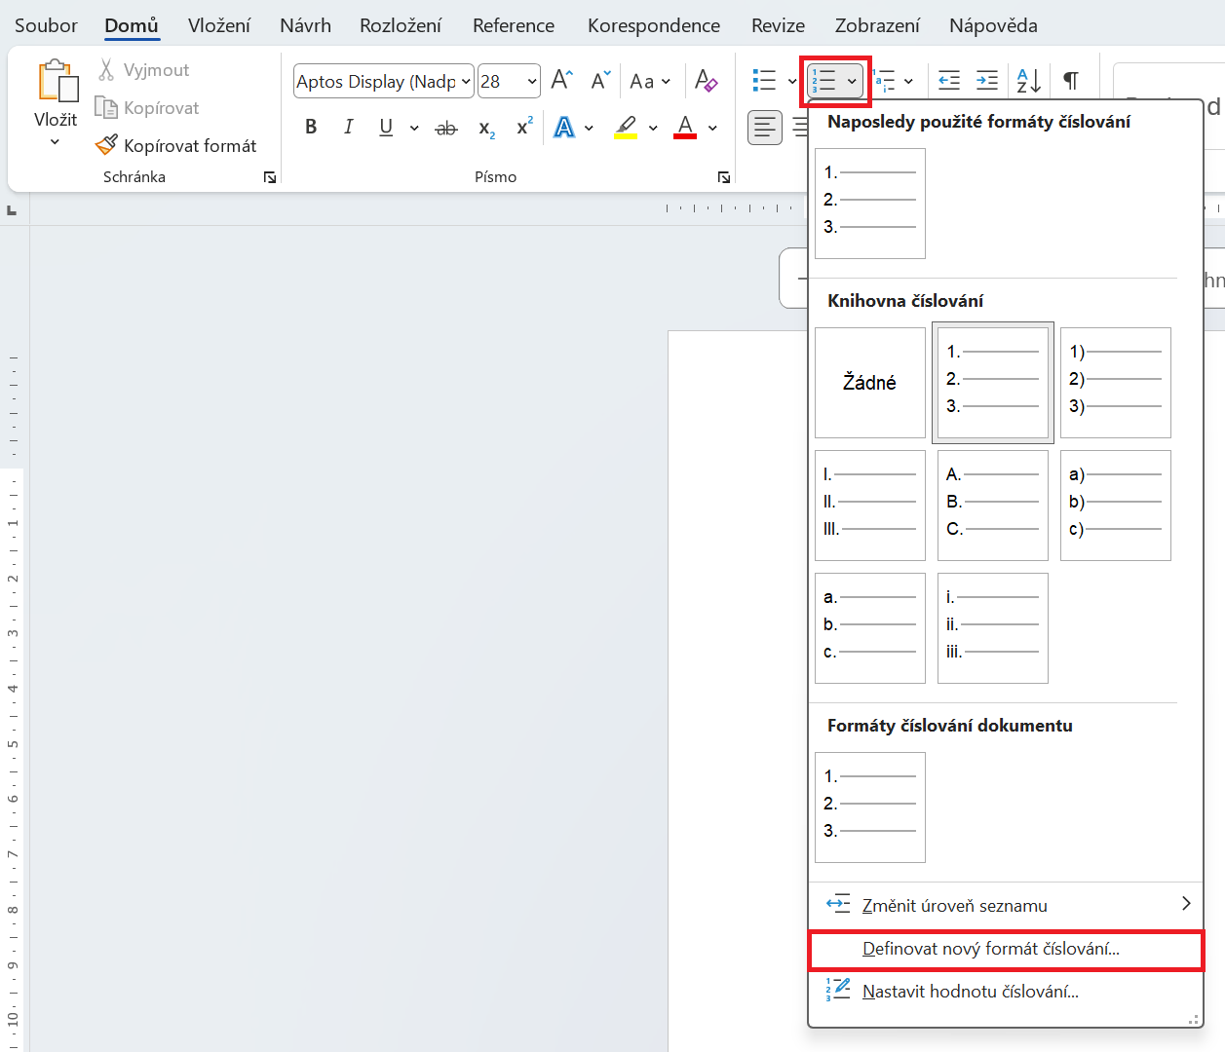Increase indent icon
Viewport: 1225px width, 1052px height.
(x=987, y=81)
